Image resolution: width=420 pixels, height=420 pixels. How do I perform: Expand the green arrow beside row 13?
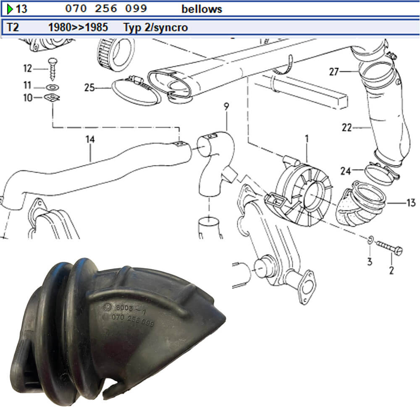point(10,9)
